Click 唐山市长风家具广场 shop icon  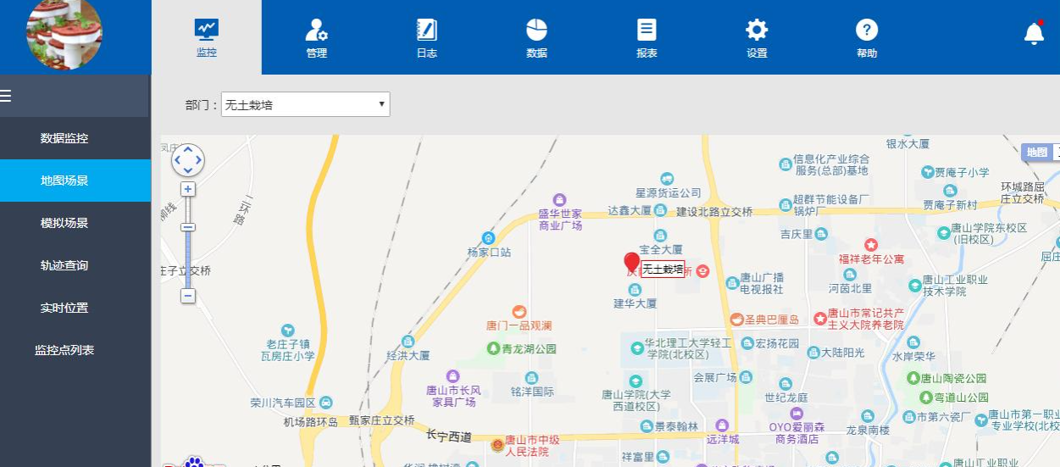[x=452, y=376]
